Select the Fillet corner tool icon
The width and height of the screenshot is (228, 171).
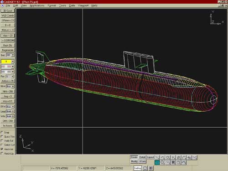(184, 157)
